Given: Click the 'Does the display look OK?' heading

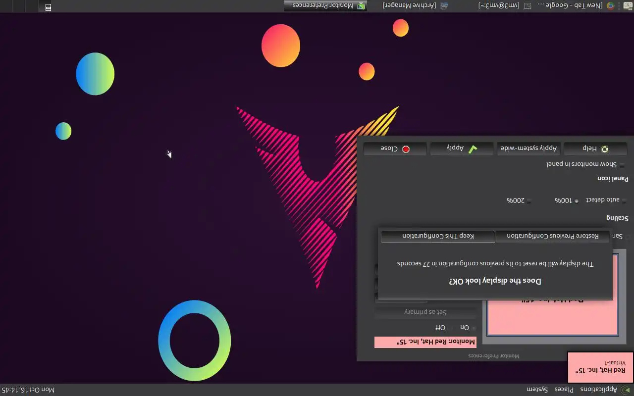Looking at the screenshot, I should pos(495,281).
